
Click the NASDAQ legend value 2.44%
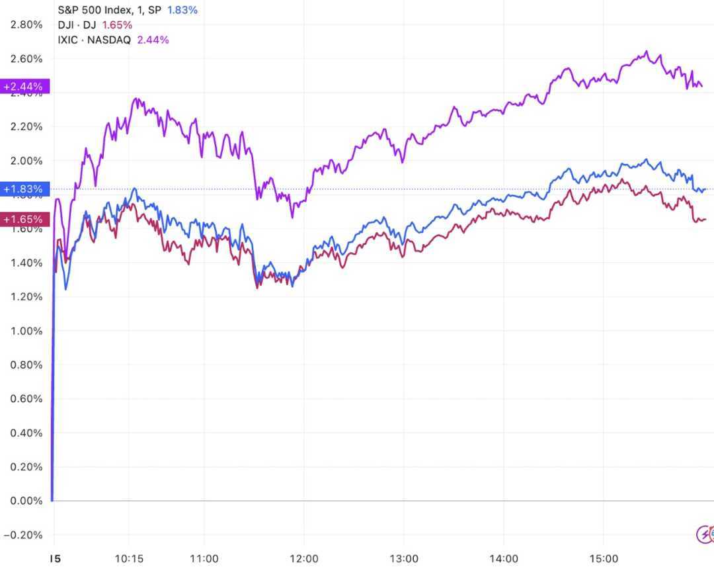pos(153,40)
